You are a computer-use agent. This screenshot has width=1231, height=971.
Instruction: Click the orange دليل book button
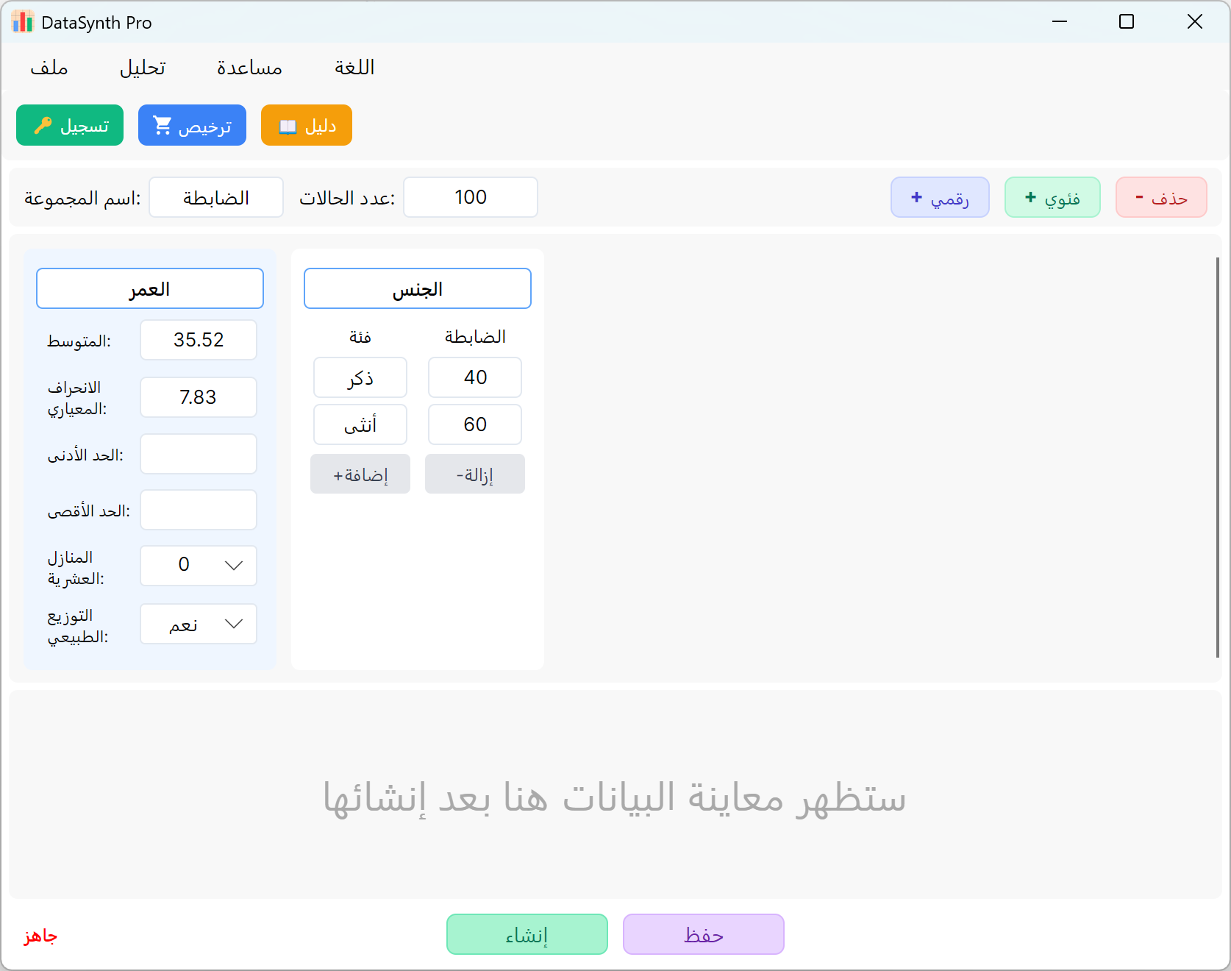307,125
